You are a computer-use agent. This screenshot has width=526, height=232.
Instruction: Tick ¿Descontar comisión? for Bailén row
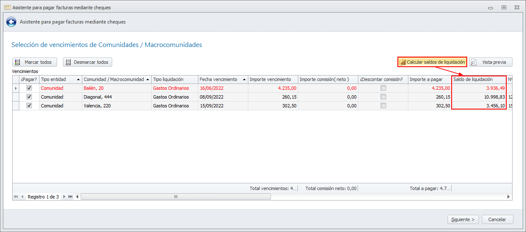383,88
